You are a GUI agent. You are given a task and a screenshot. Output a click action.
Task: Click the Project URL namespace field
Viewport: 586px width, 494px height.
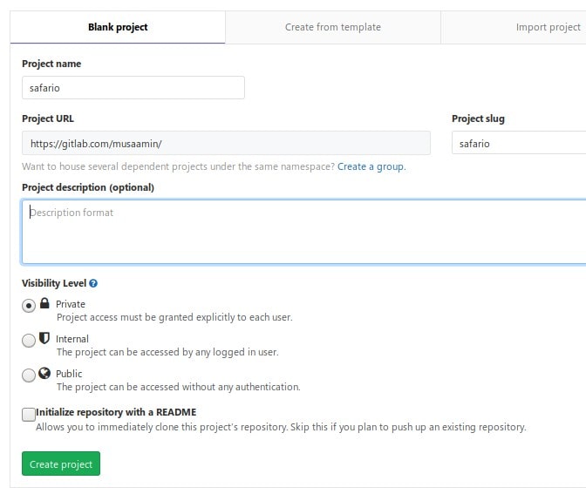(x=226, y=143)
